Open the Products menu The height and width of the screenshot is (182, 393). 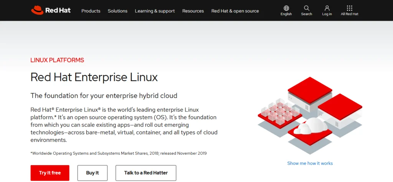(x=91, y=11)
